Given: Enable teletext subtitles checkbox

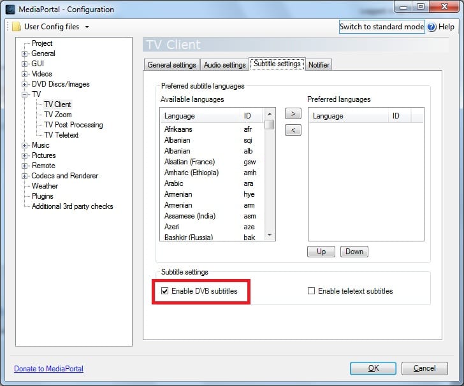Looking at the screenshot, I should click(312, 291).
